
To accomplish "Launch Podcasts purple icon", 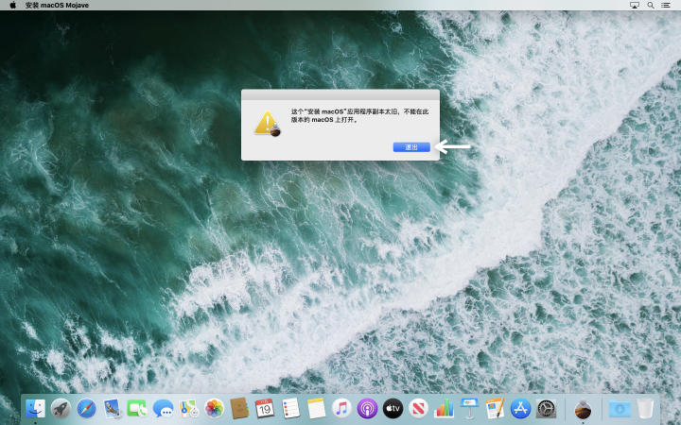I will pos(367,409).
